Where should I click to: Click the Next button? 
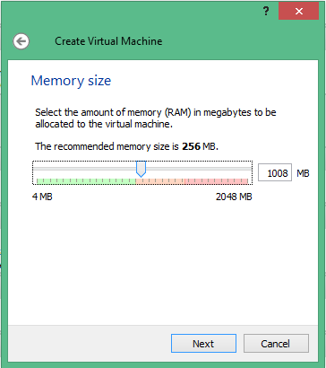click(203, 344)
